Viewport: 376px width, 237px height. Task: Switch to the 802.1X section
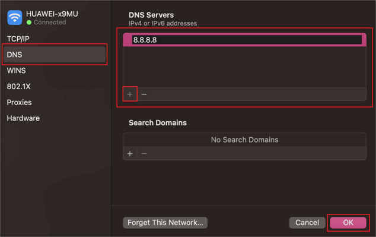click(19, 87)
